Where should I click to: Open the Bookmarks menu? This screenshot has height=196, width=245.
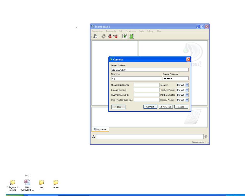tap(111, 31)
